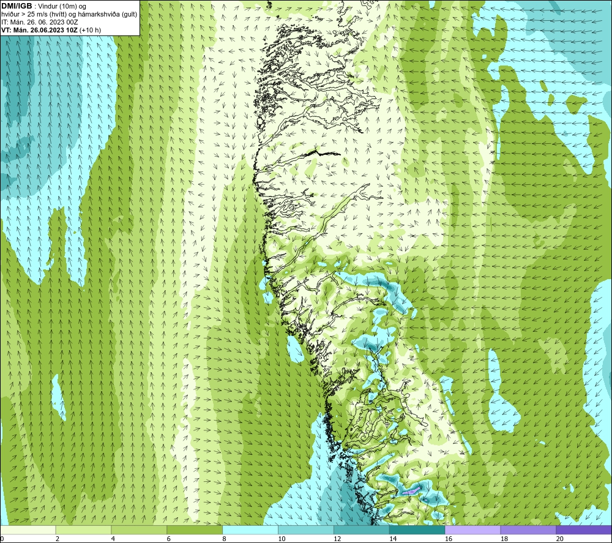Click the color scale label '16'
The height and width of the screenshot is (543, 612).
(x=449, y=539)
